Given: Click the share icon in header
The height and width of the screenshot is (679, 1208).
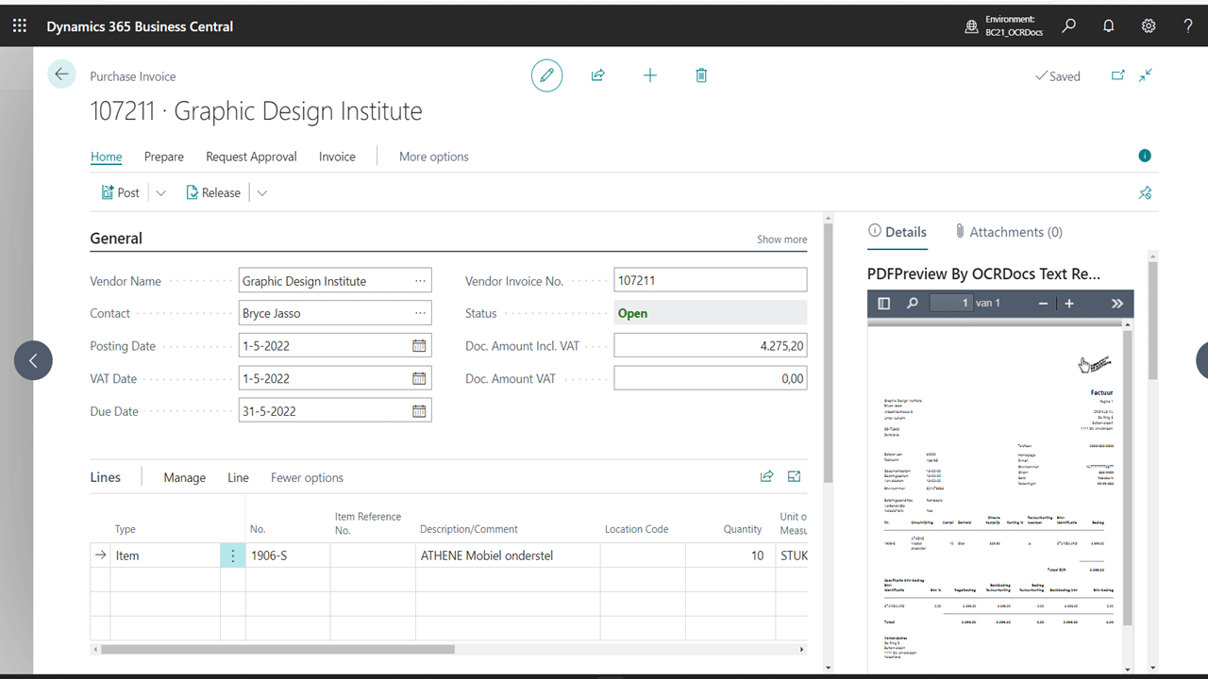Looking at the screenshot, I should pyautogui.click(x=597, y=75).
